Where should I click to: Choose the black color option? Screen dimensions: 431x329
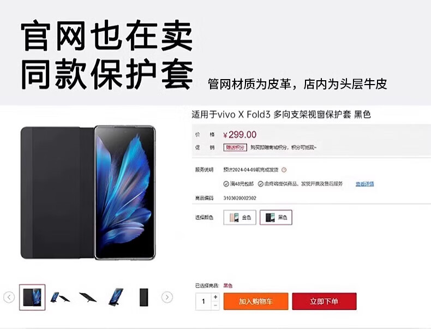276,217
